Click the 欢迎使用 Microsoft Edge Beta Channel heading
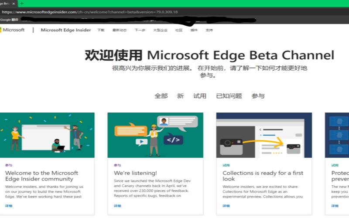 click(209, 55)
